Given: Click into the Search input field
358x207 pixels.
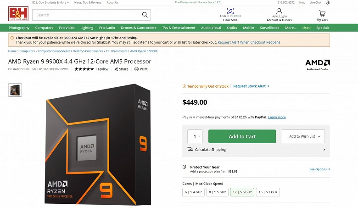Looking at the screenshot, I should (x=87, y=15).
